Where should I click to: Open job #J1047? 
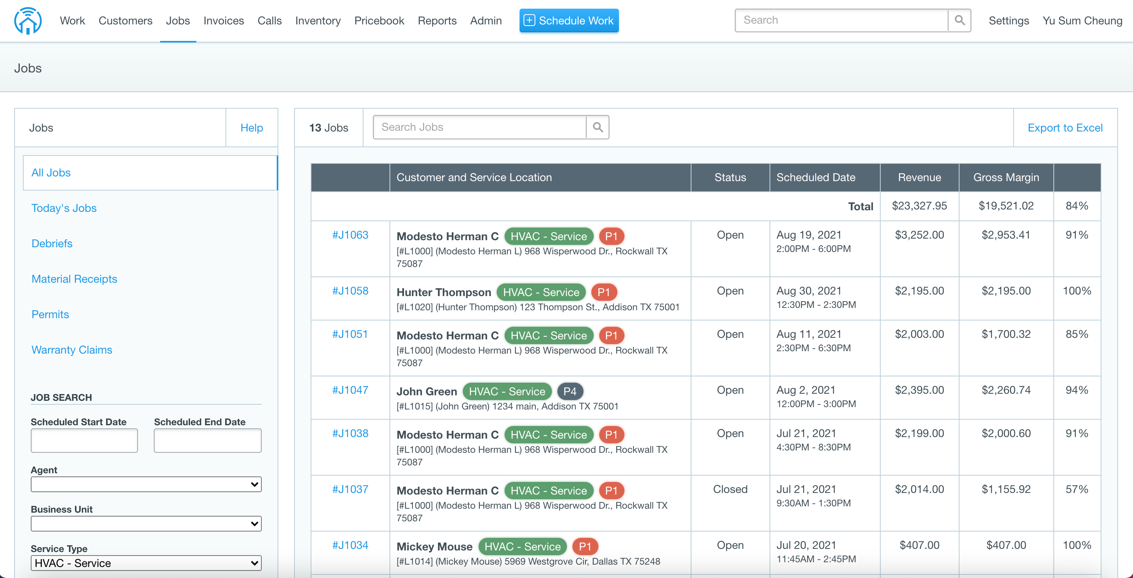tap(350, 390)
